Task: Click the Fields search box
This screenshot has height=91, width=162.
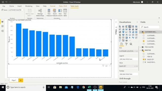Action: [150, 27]
